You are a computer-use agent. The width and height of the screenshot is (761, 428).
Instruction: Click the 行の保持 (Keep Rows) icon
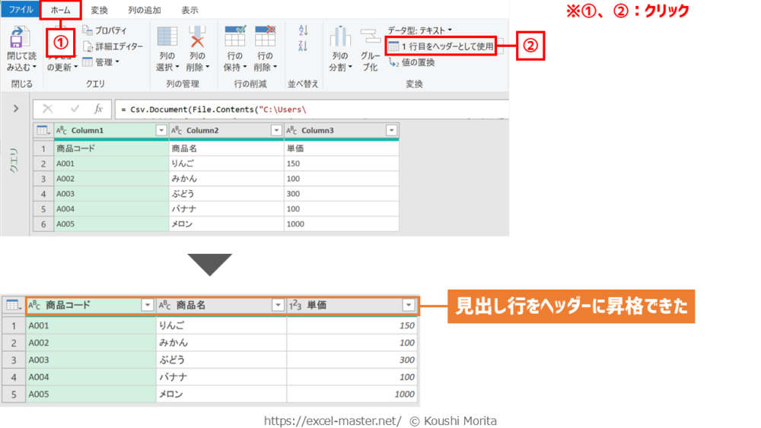pyautogui.click(x=235, y=38)
